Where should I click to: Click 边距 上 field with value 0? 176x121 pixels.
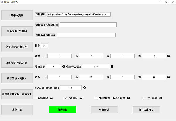(59, 77)
